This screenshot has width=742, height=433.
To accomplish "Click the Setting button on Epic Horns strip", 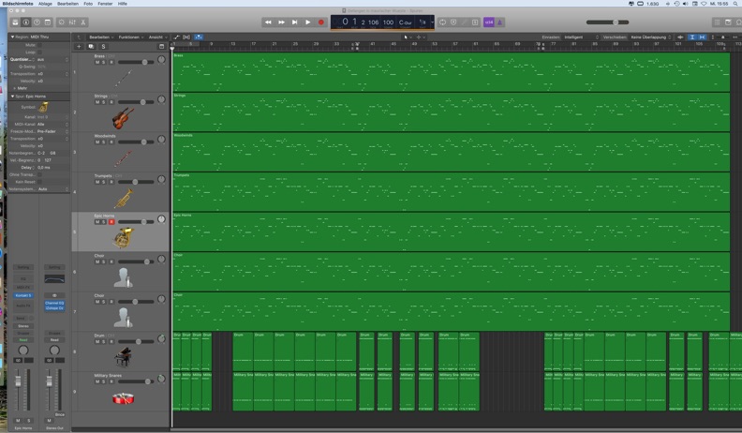I will click(x=23, y=267).
